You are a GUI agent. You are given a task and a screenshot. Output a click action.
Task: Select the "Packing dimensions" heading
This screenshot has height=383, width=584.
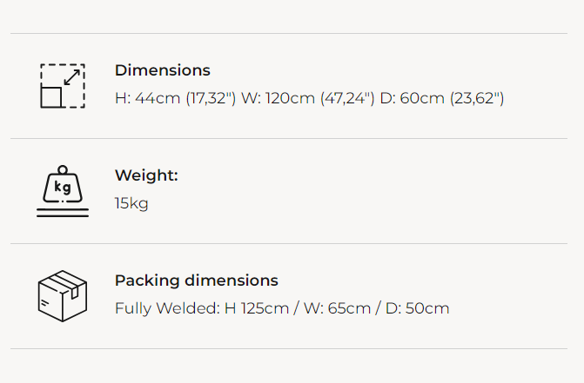197,281
